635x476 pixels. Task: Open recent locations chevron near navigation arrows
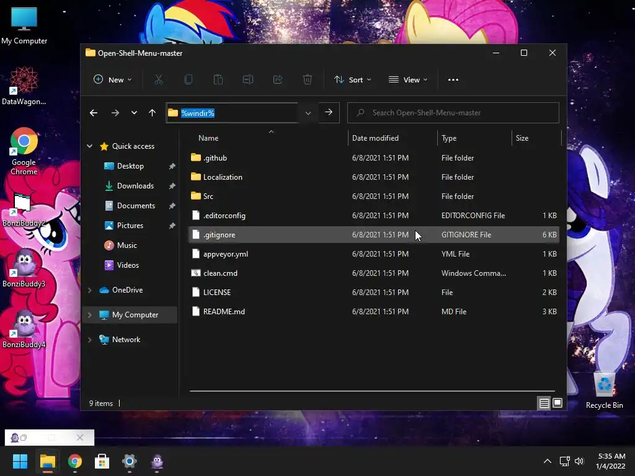[134, 113]
